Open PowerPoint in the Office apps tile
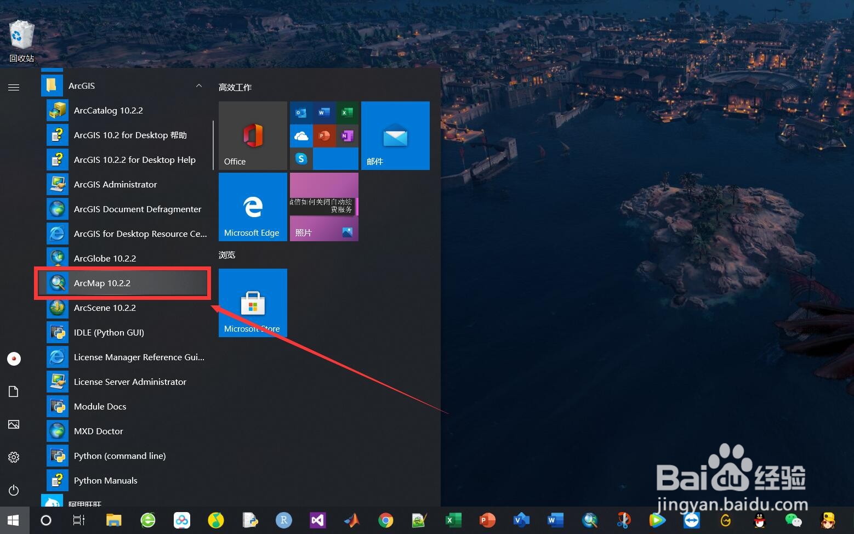Viewport: 854px width, 534px height. coord(324,135)
